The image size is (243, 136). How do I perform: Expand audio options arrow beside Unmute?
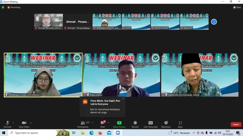[x=13, y=123]
